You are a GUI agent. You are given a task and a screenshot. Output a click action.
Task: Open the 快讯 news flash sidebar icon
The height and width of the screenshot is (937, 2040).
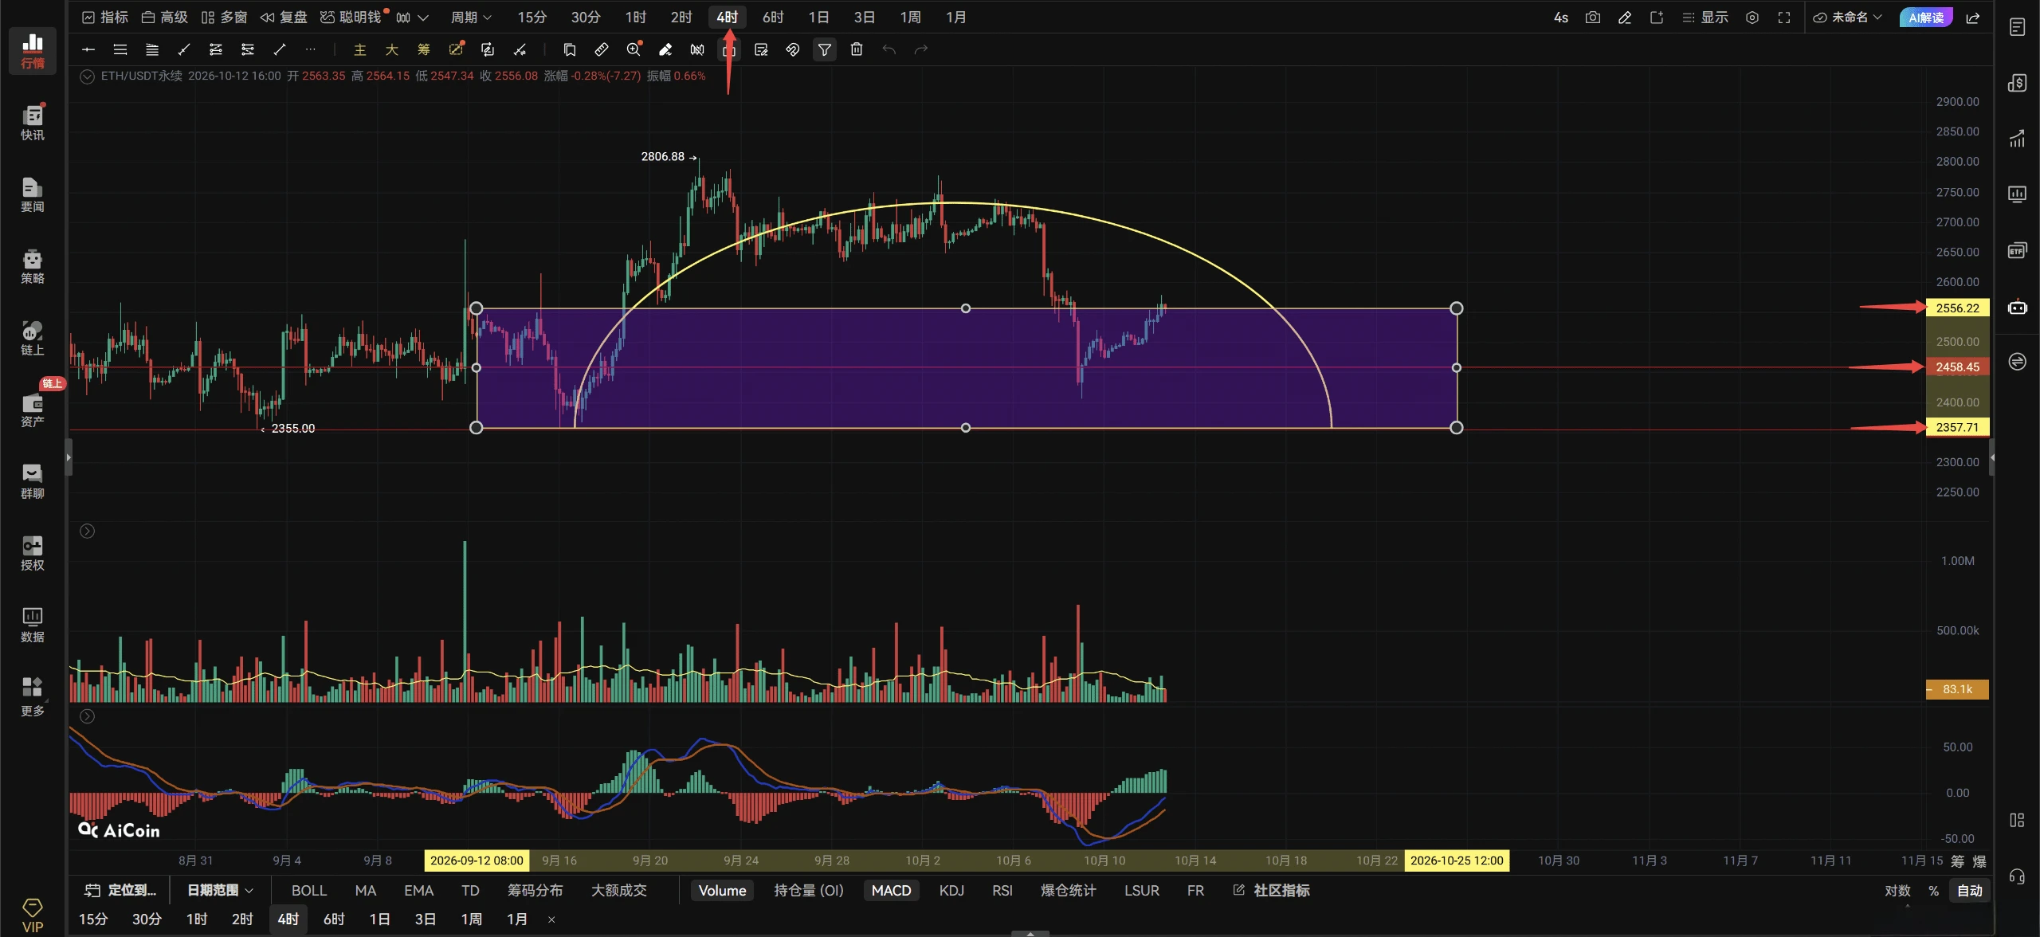click(33, 122)
